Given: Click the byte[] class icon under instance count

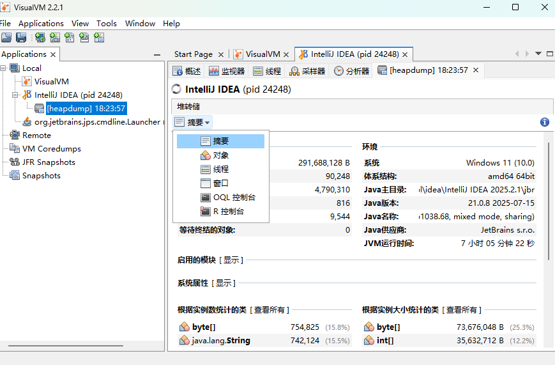Looking at the screenshot, I should 185,327.
